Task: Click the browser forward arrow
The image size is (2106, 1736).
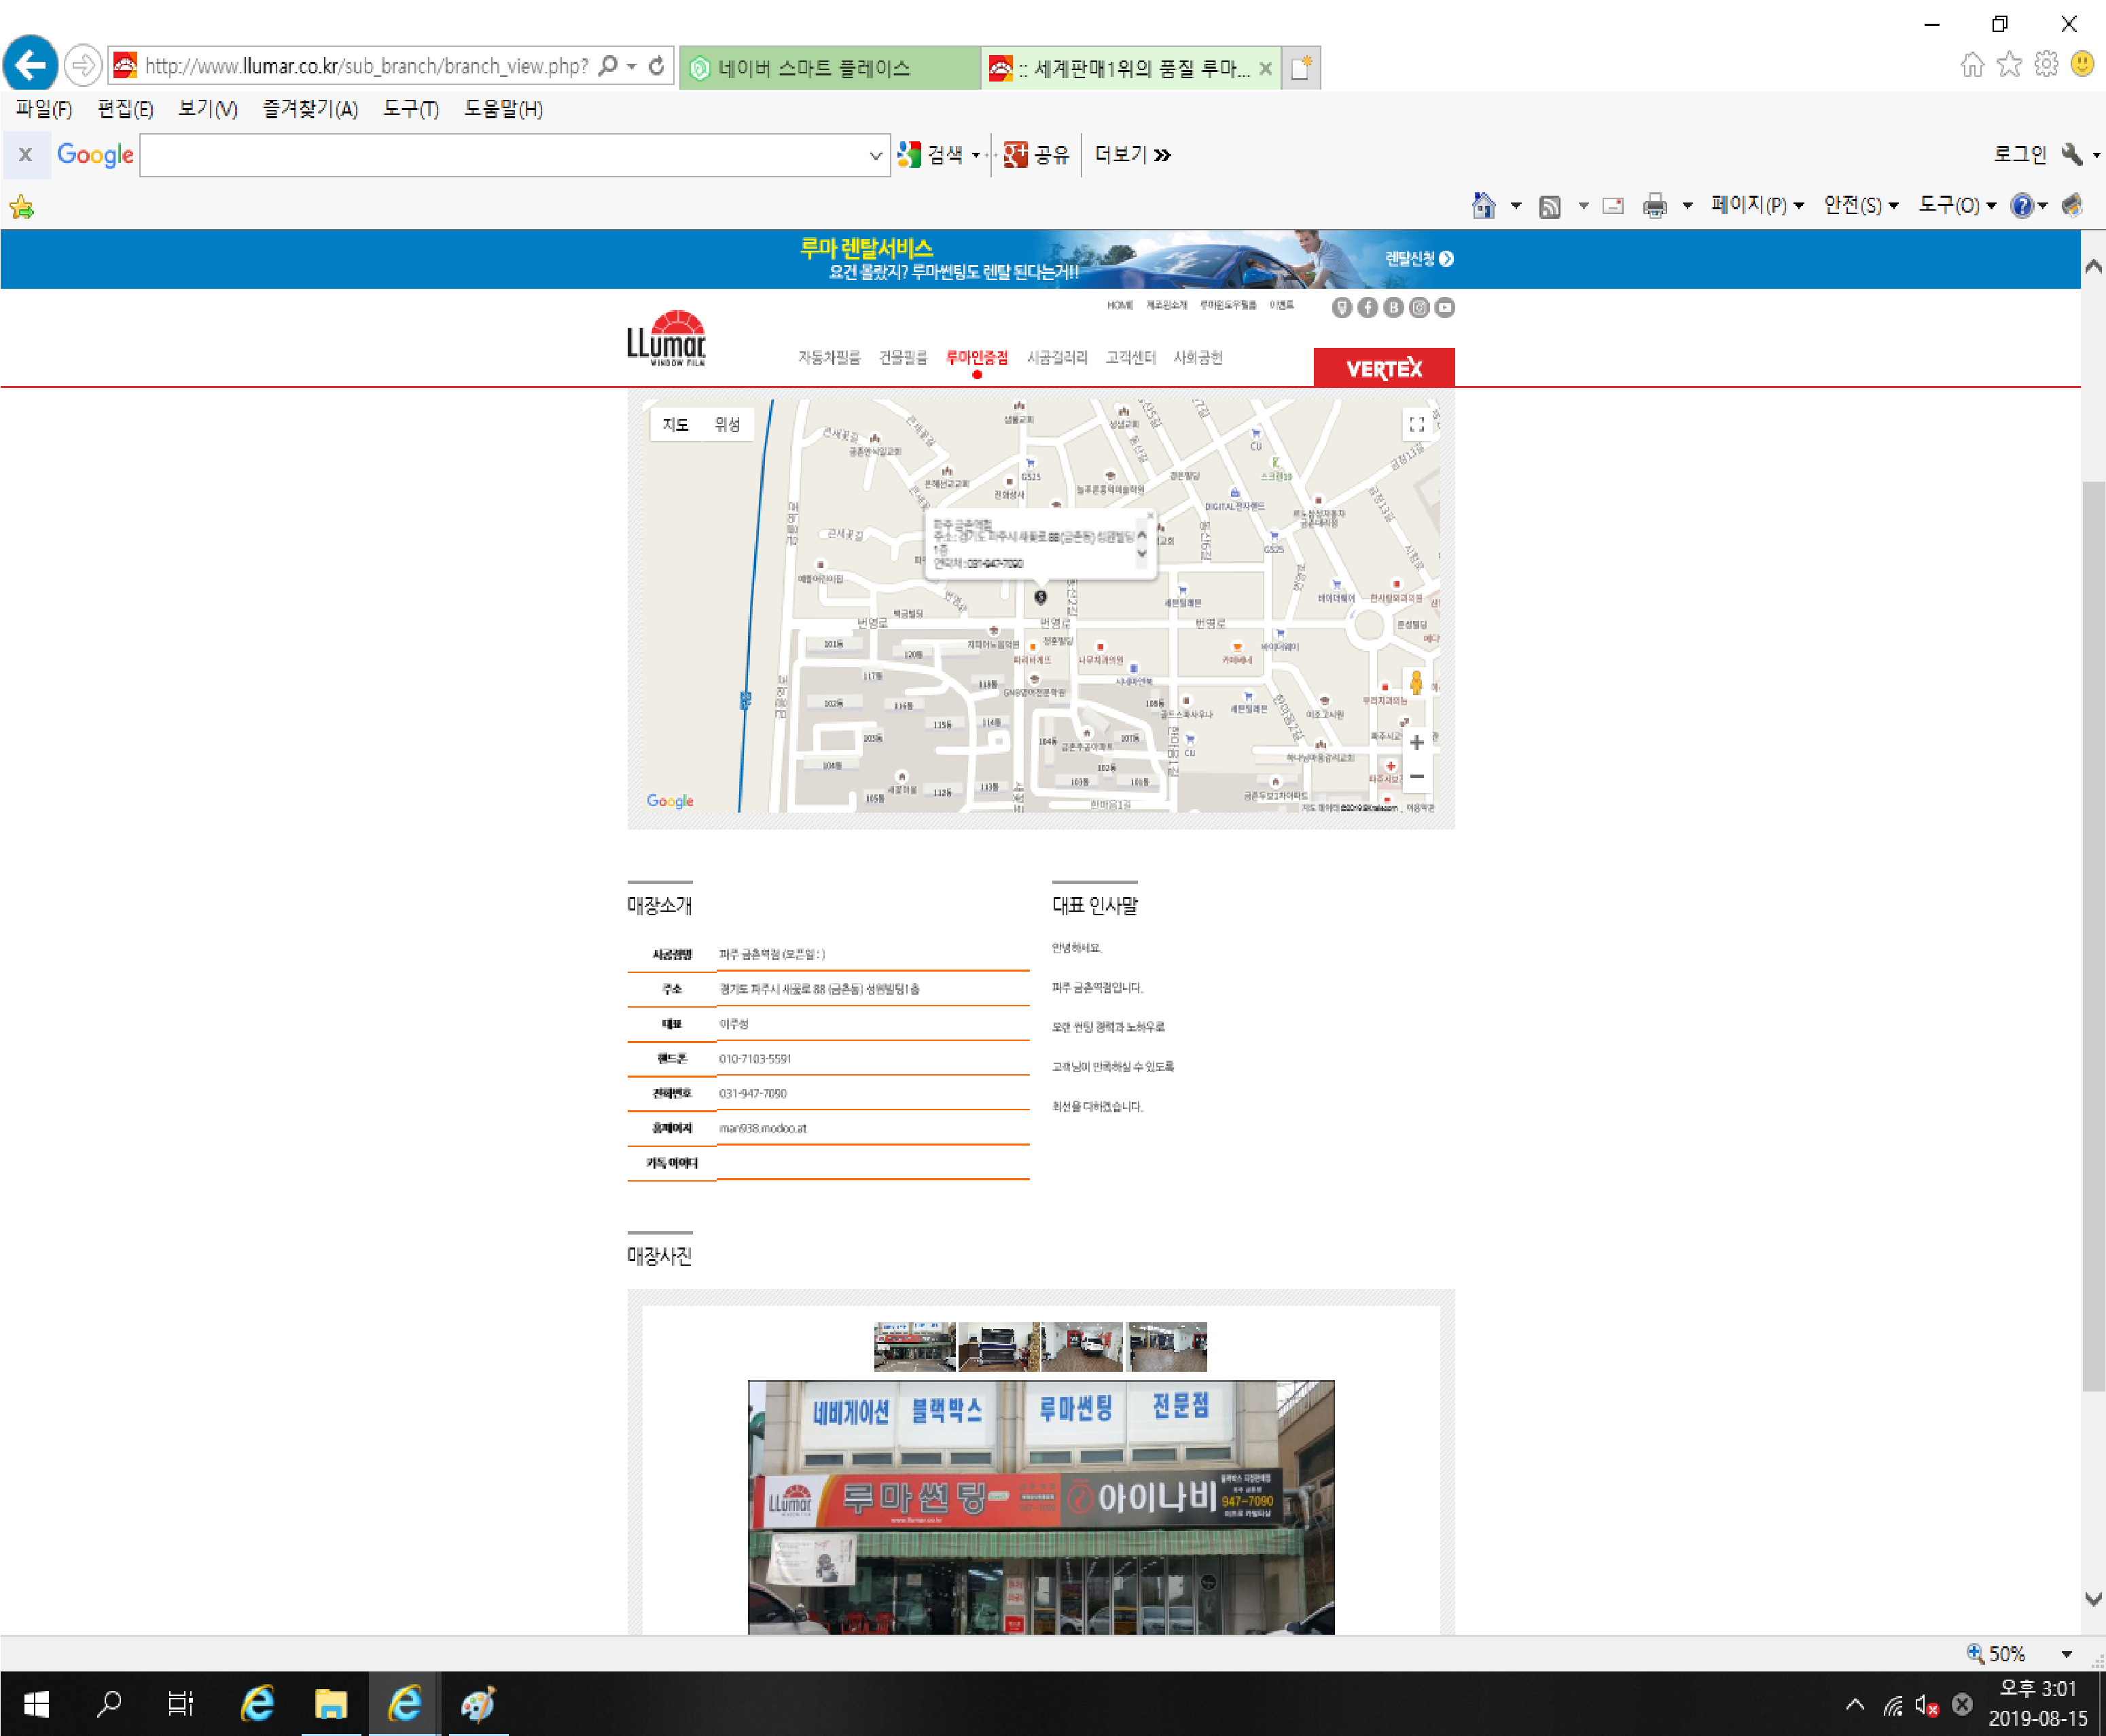Action: (83, 66)
